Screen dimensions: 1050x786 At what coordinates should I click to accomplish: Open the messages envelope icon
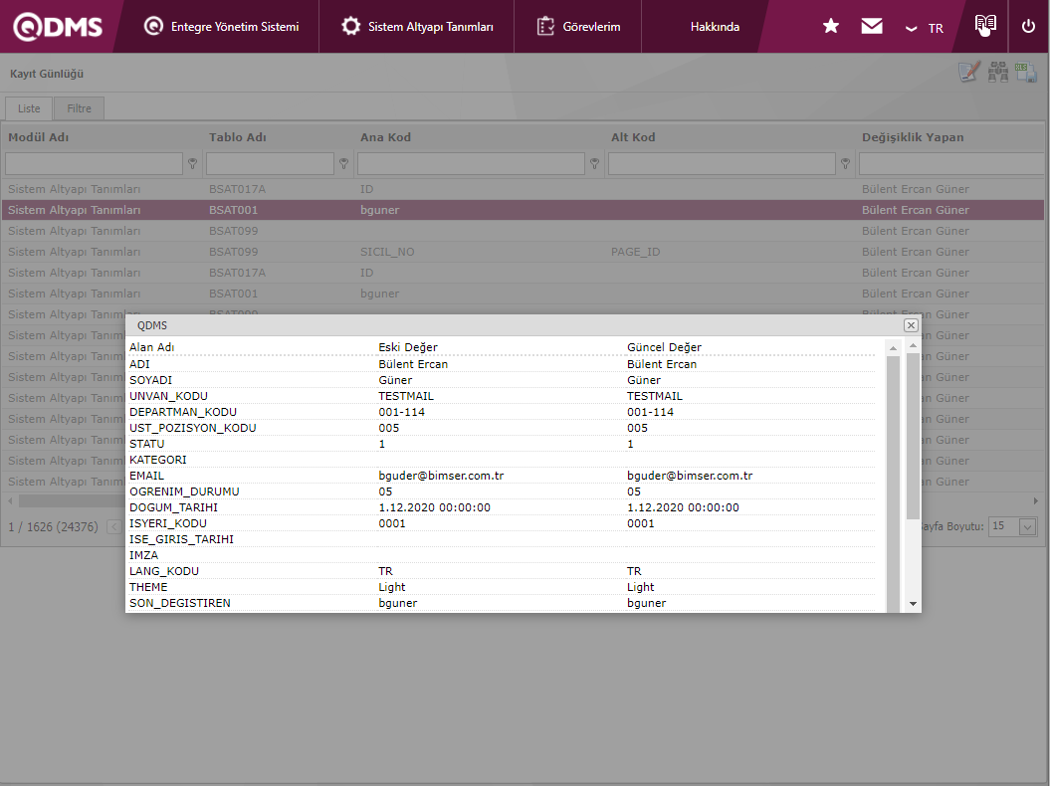tap(872, 27)
